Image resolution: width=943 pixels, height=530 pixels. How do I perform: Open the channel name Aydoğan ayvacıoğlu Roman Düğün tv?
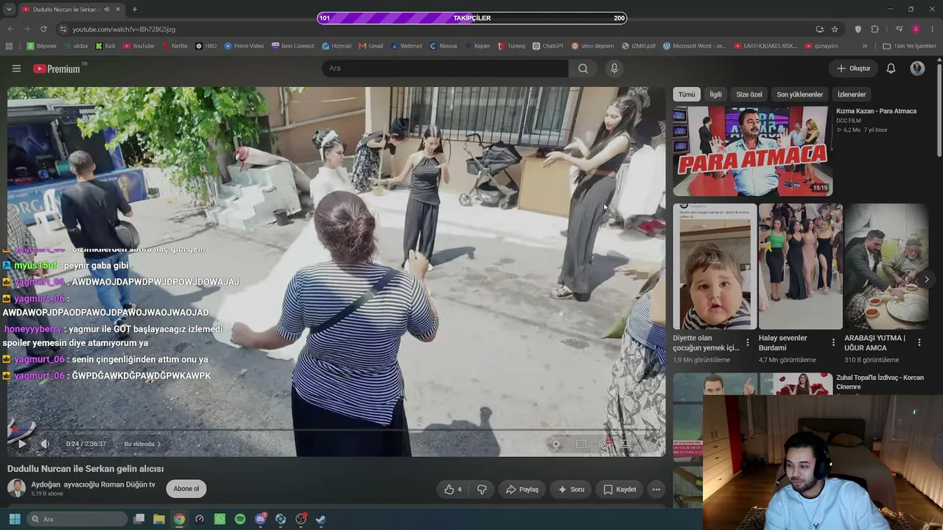point(93,484)
